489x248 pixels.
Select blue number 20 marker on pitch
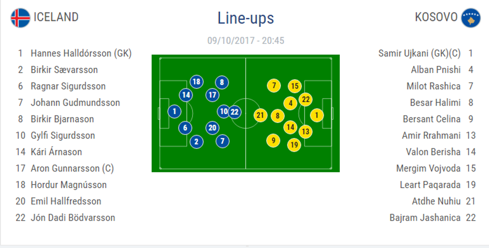click(213, 128)
